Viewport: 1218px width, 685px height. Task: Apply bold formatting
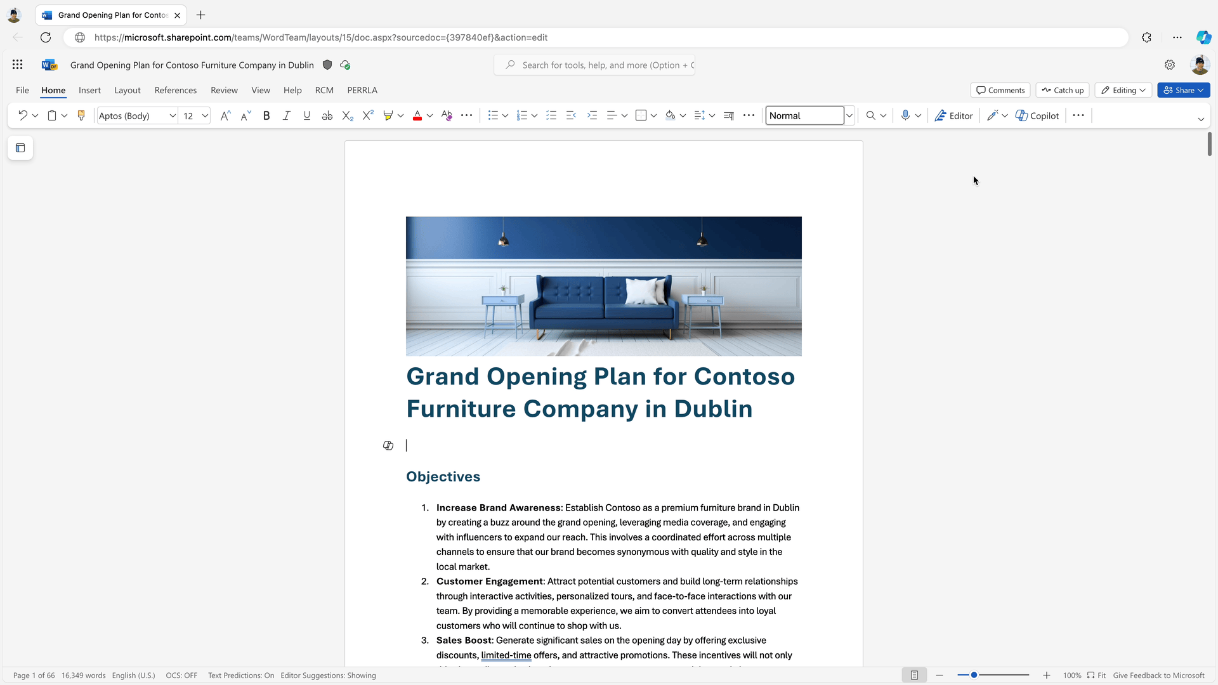tap(266, 115)
